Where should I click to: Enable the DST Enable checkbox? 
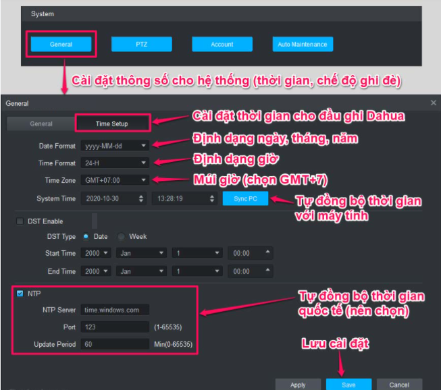point(20,221)
